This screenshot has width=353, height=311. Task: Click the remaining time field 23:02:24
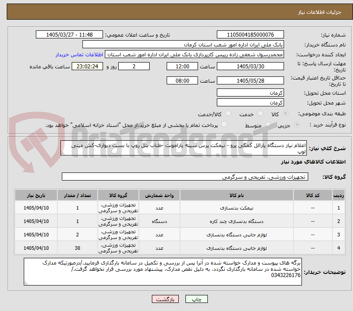(x=87, y=66)
